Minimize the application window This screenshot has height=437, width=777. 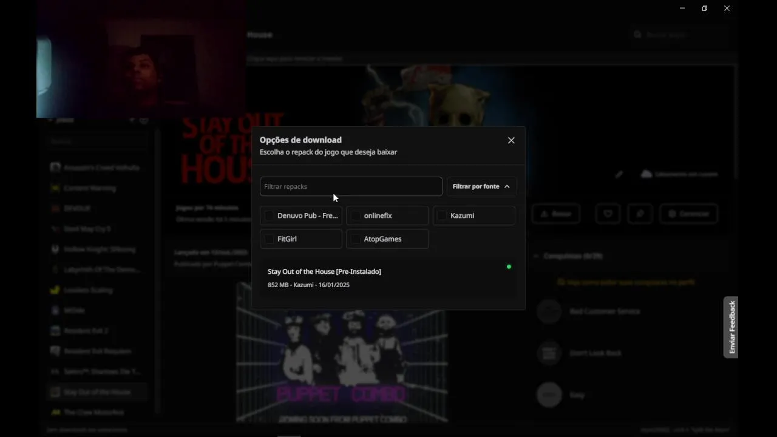[682, 8]
